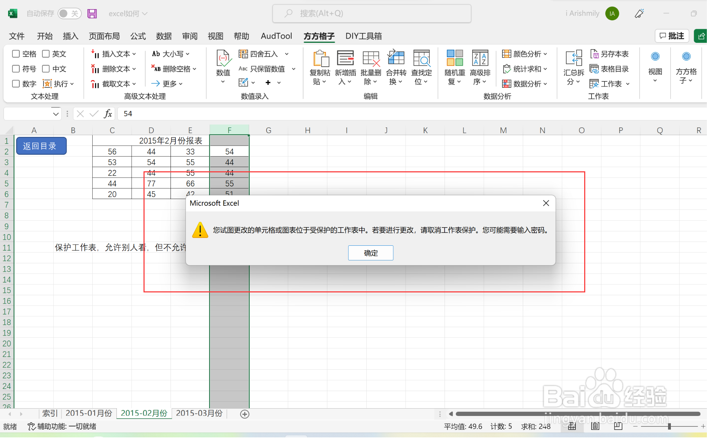Enable the 数字 checkbox
707x443 pixels.
[16, 84]
